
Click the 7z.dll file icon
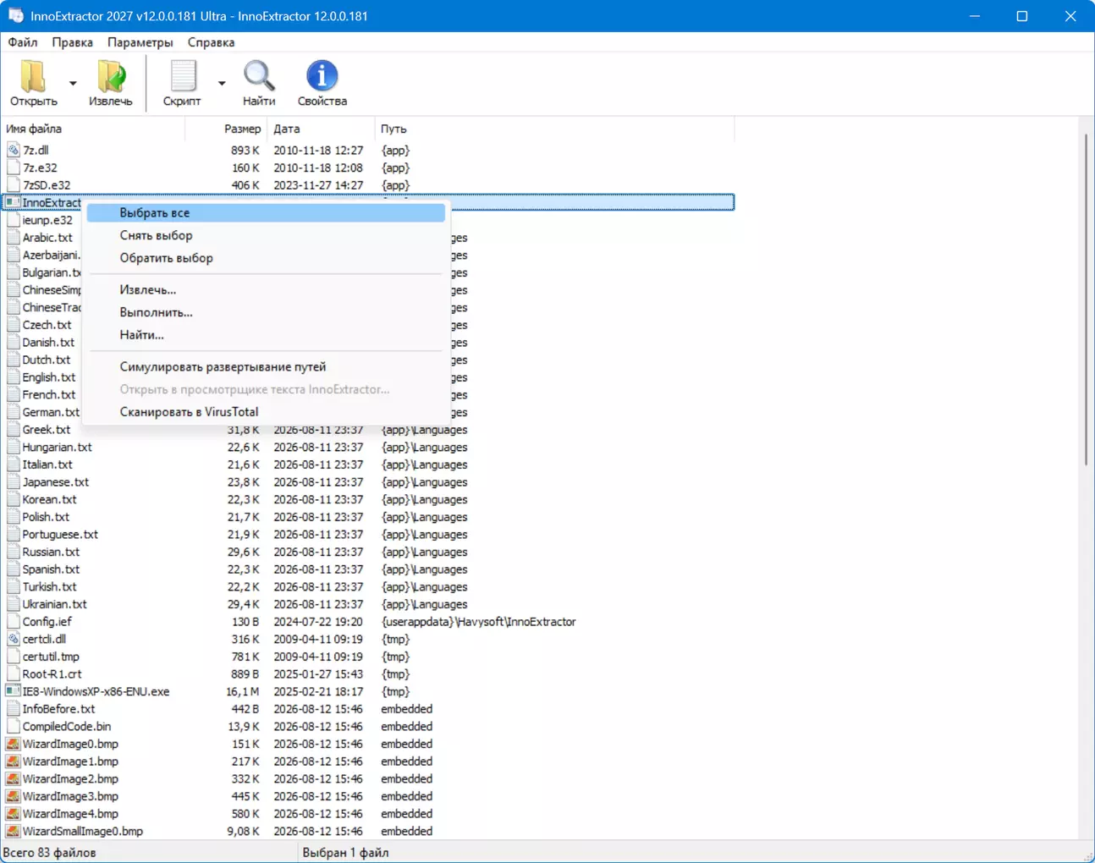click(13, 151)
